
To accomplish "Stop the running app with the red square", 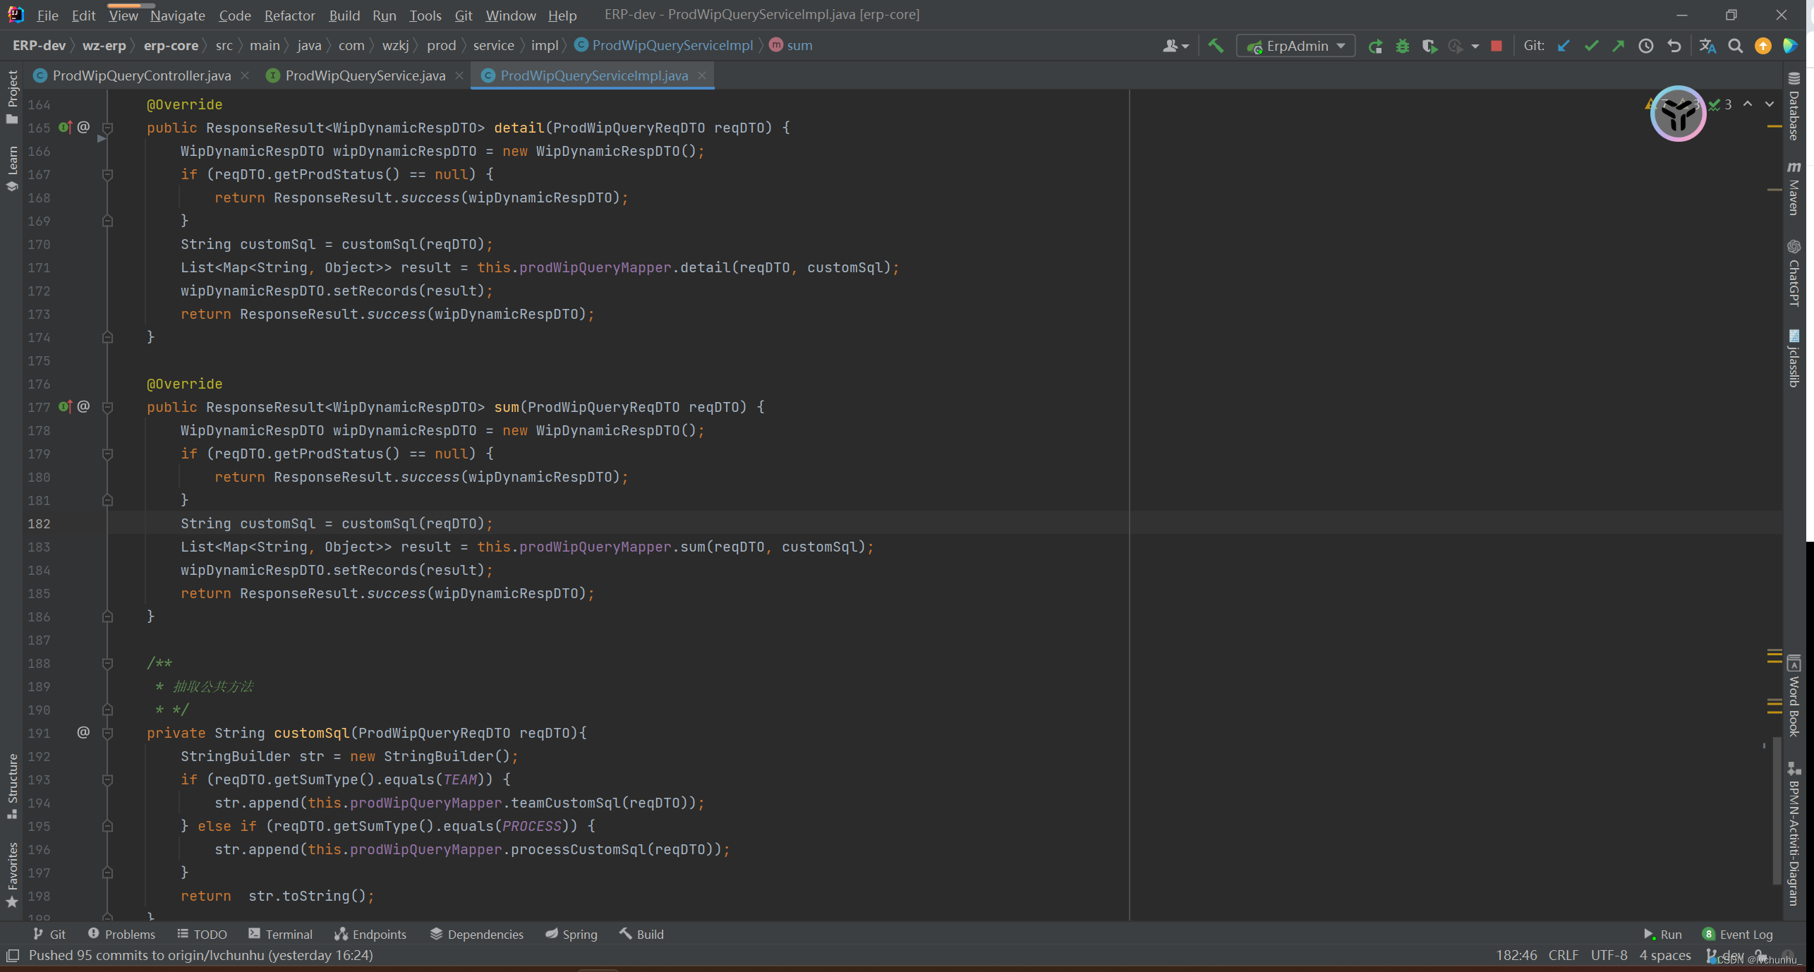I will [1496, 46].
